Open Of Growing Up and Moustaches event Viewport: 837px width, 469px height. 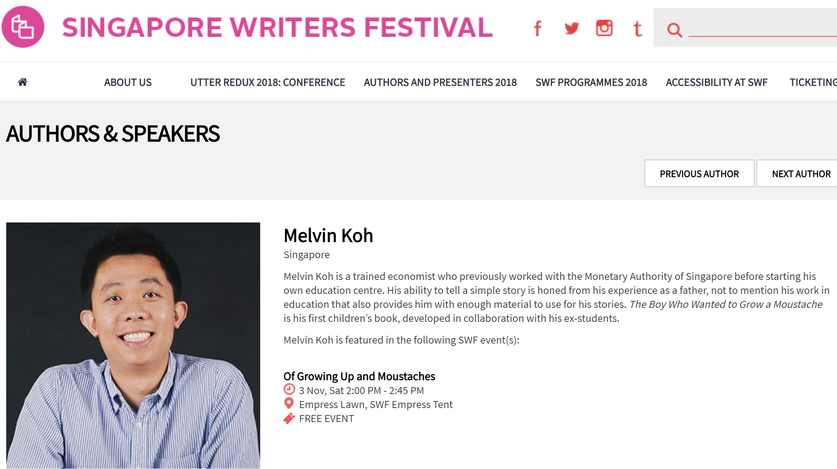coord(359,376)
